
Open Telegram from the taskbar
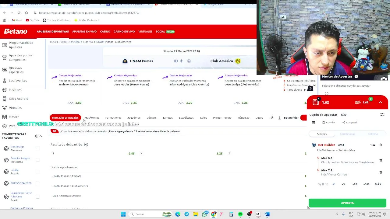186,214
